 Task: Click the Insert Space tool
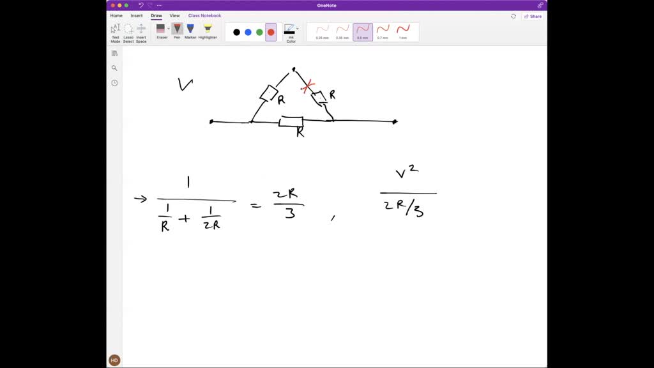click(141, 28)
